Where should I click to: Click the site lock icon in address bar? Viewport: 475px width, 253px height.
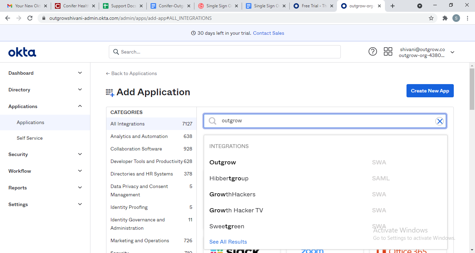[x=43, y=18]
